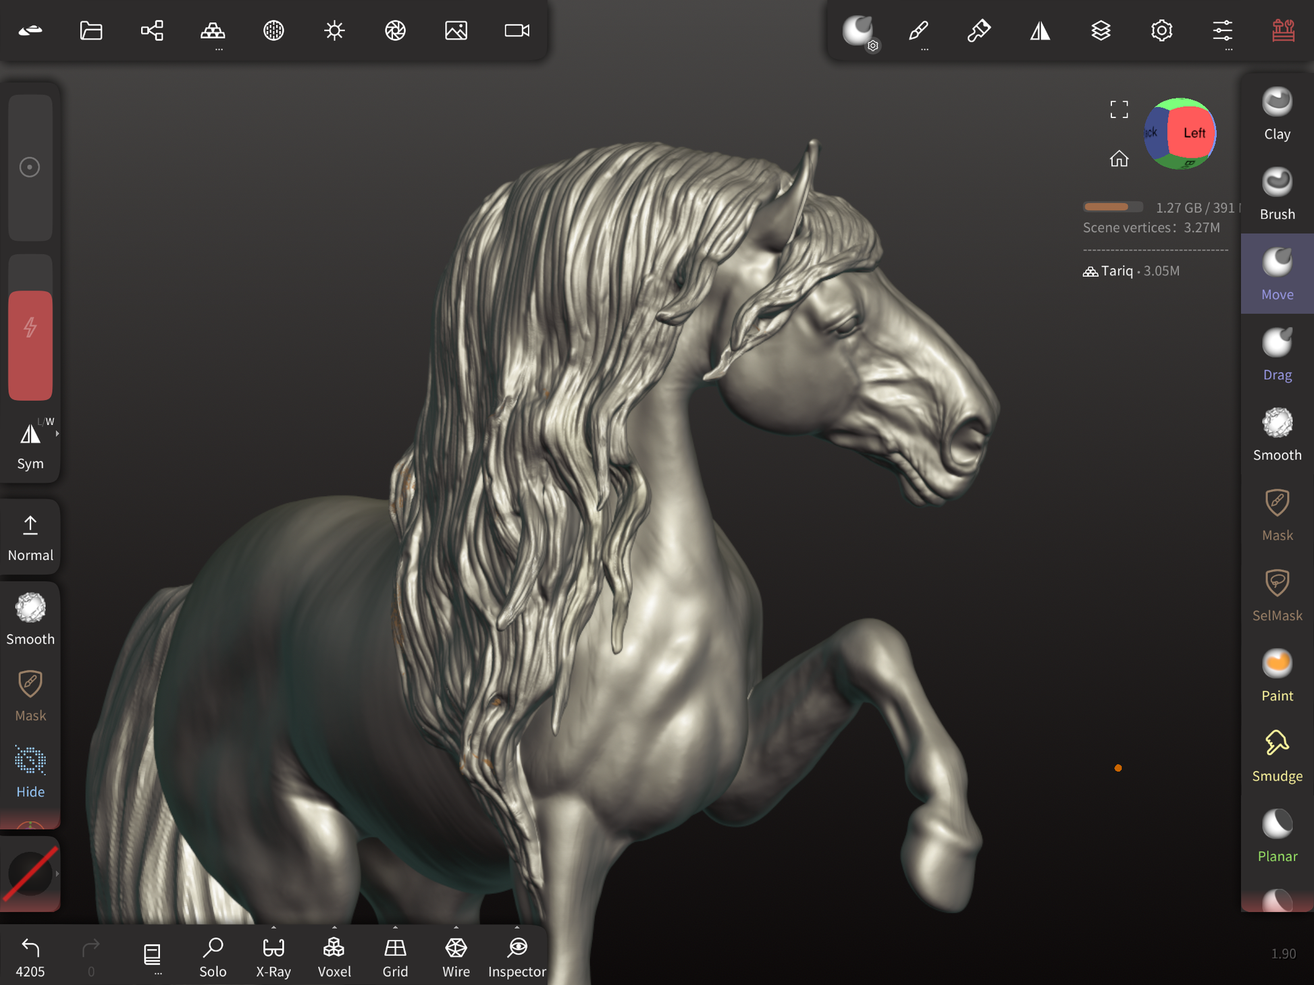This screenshot has width=1314, height=985.
Task: Adjust the red intensity slider
Action: [x=30, y=345]
